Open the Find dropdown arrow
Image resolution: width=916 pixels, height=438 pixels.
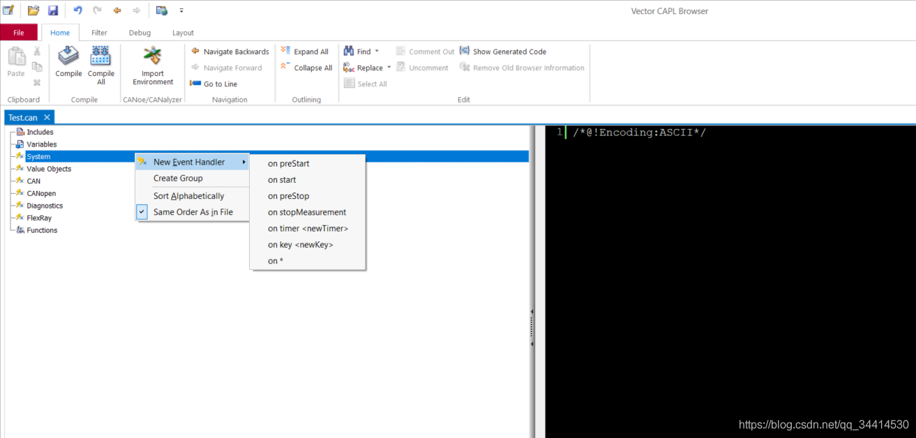[377, 52]
